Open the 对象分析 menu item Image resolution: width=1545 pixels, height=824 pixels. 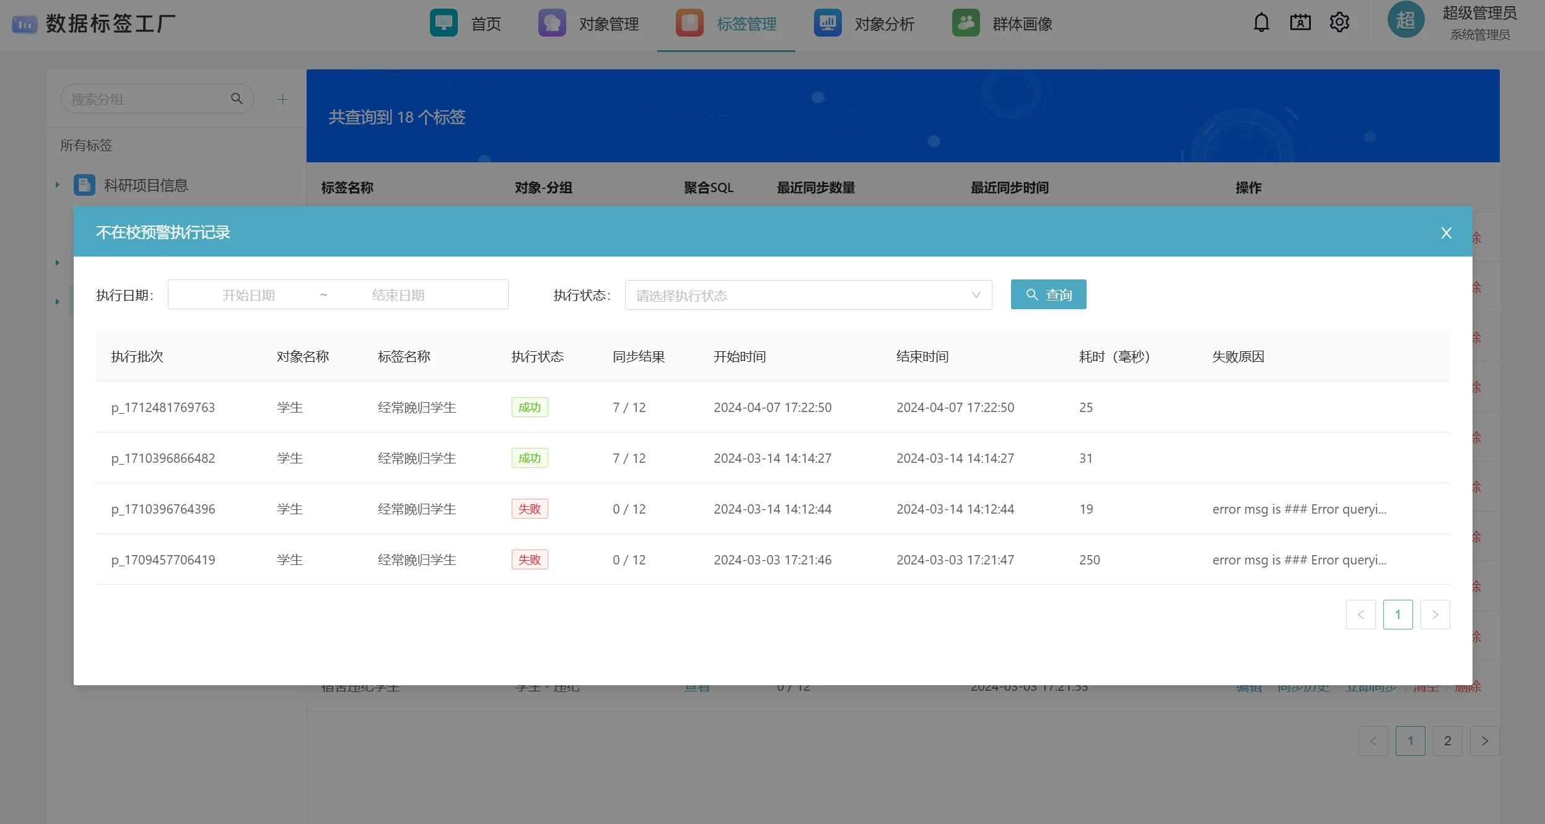(884, 24)
